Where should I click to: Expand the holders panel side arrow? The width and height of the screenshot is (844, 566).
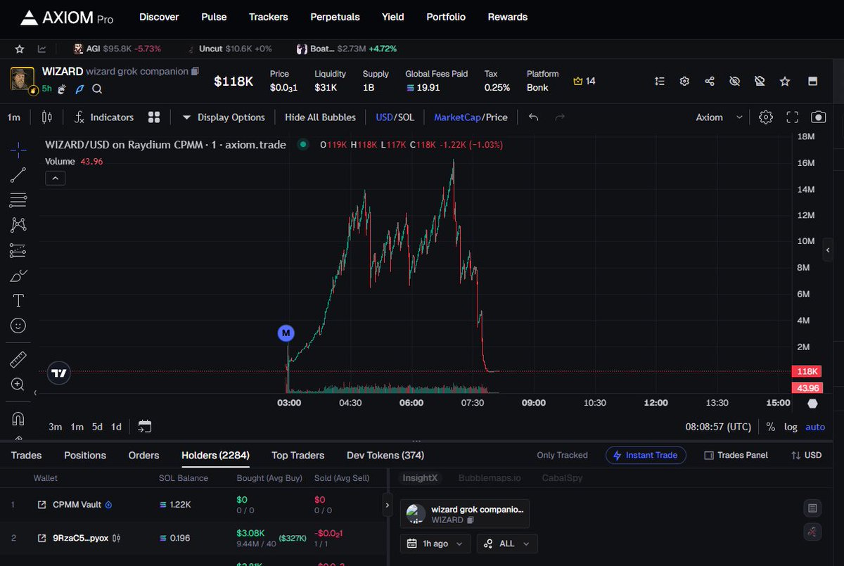tap(387, 505)
